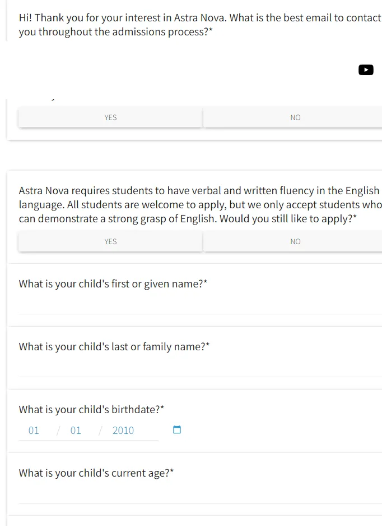Click the 'What is your child's birthdate?' label
The height and width of the screenshot is (526, 382).
coord(91,410)
